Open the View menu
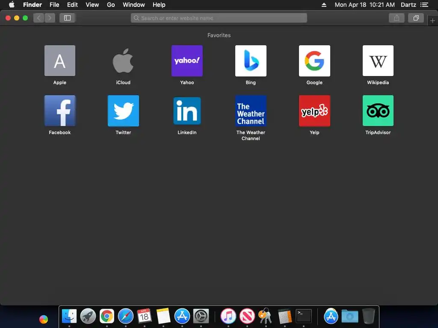This screenshot has width=438, height=328. point(92,5)
